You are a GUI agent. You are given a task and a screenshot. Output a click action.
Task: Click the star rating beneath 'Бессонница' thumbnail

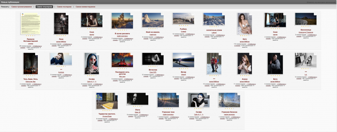[306, 26]
